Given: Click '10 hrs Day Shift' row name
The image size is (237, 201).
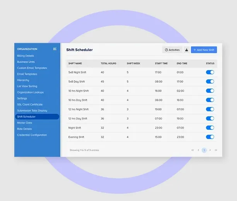Looking at the screenshot, I should [x=78, y=100].
